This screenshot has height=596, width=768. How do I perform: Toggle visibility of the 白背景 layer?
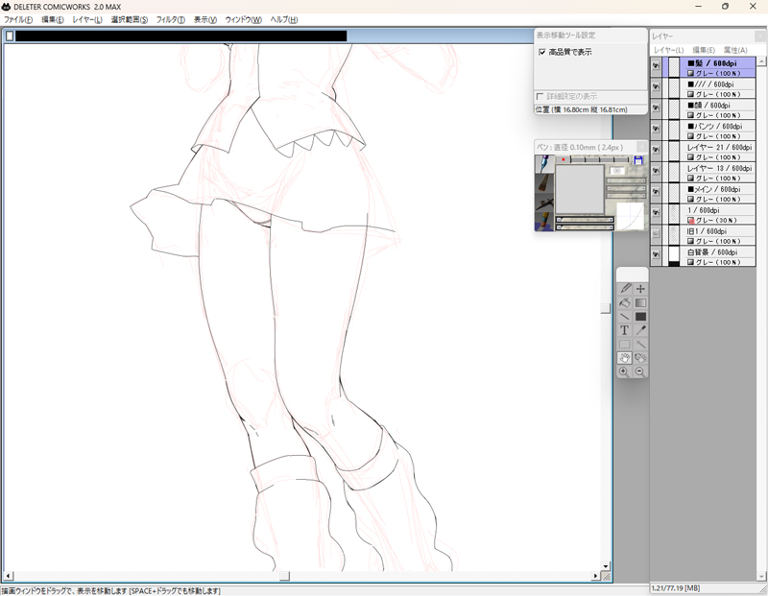656,252
